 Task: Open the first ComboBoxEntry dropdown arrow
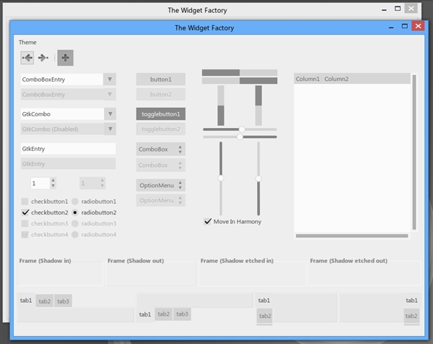(110, 79)
